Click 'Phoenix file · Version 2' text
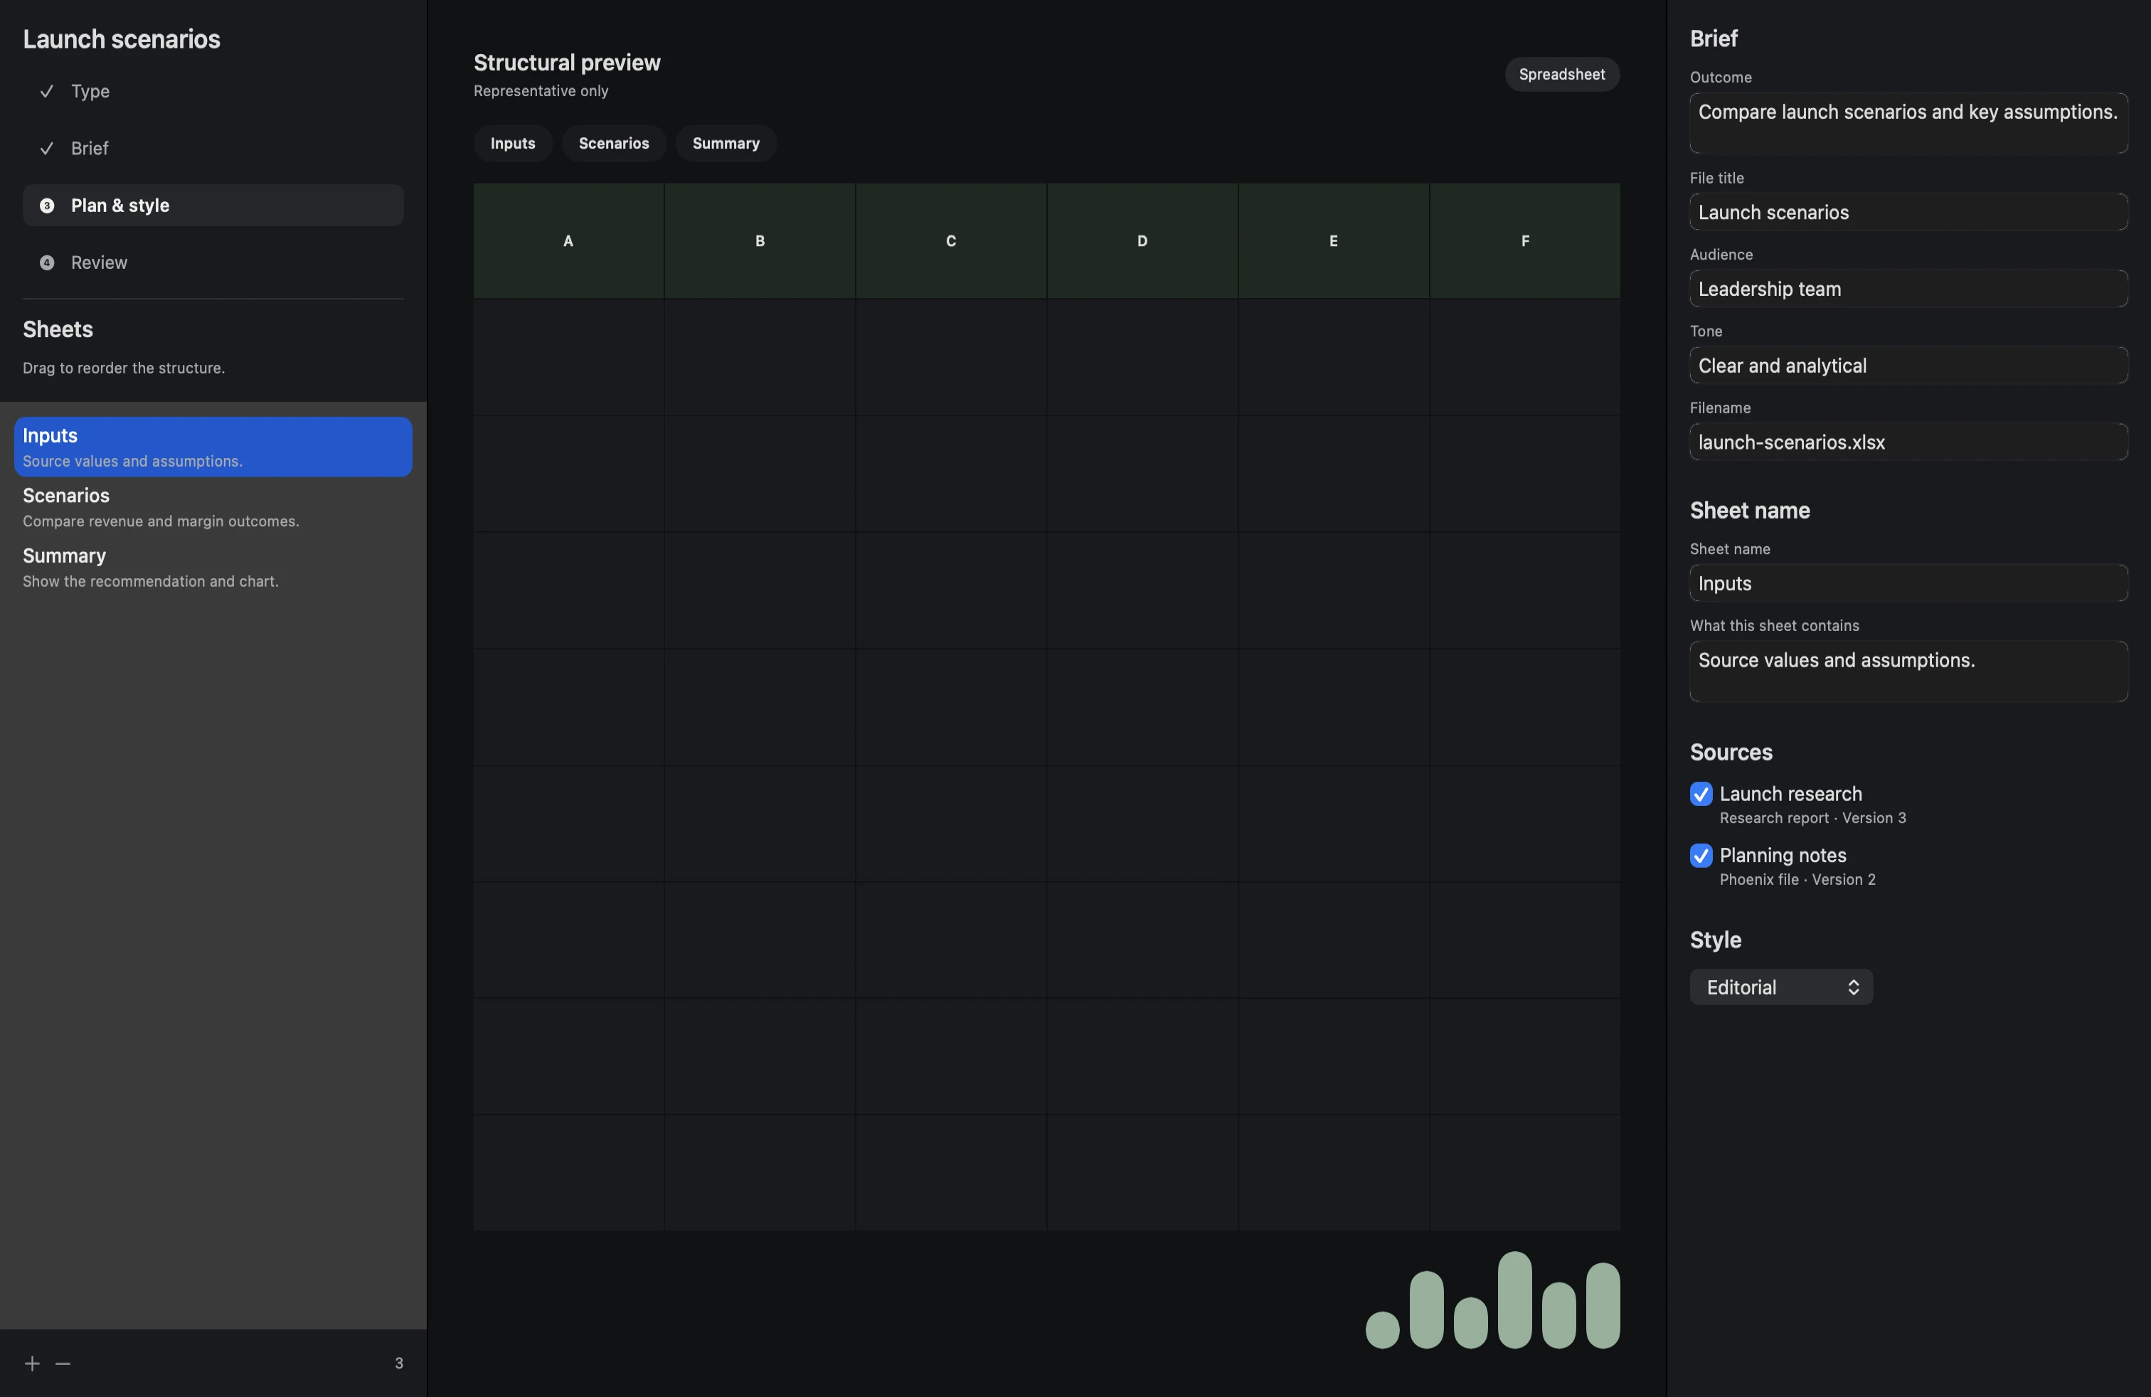 1797,879
